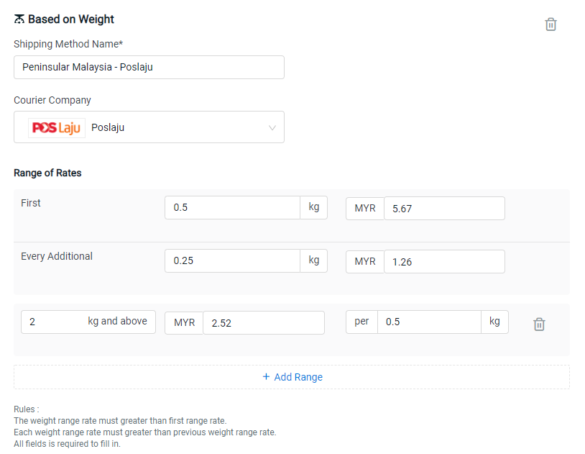The width and height of the screenshot is (585, 454).
Task: Select the First rate 5.67 MYR field
Action: (x=444, y=209)
